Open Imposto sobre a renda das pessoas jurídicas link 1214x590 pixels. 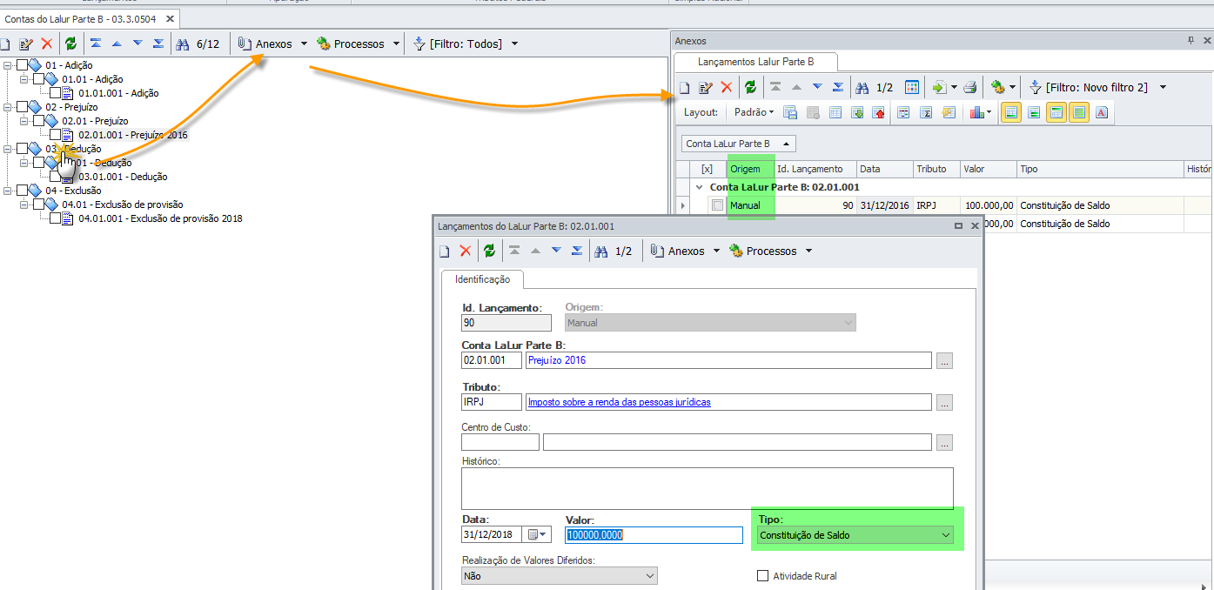click(619, 402)
